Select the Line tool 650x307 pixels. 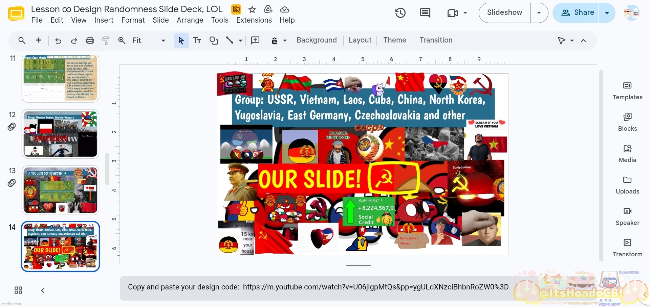pos(230,41)
